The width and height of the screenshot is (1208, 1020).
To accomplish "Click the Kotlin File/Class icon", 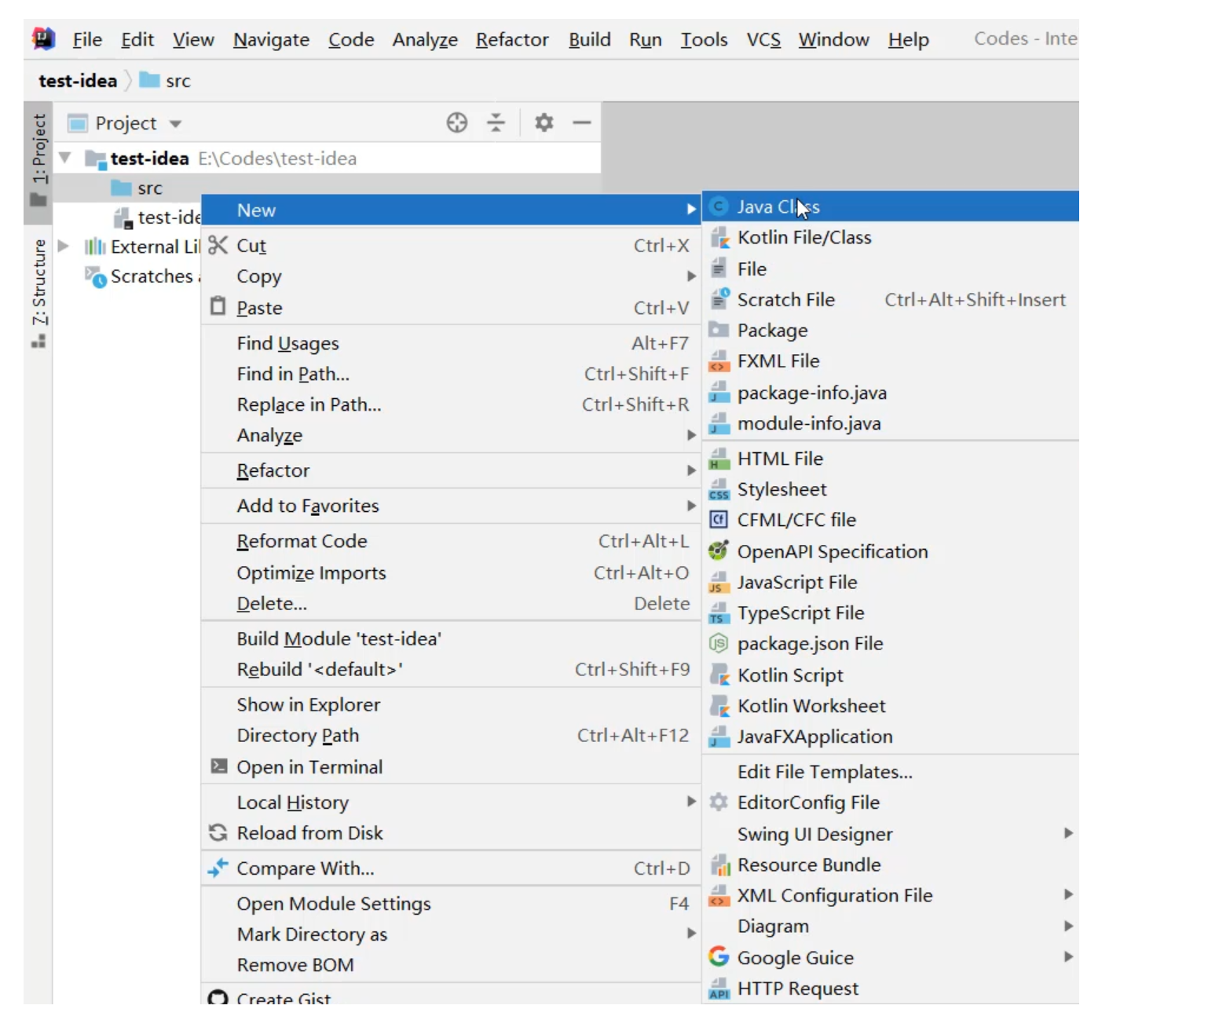I will point(719,237).
